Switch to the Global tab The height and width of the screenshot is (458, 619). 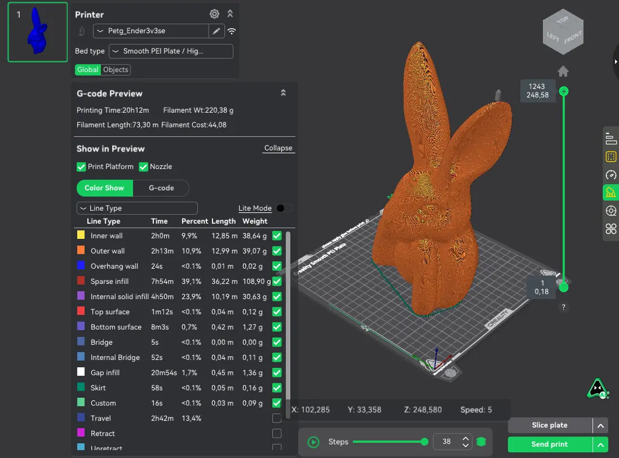87,70
